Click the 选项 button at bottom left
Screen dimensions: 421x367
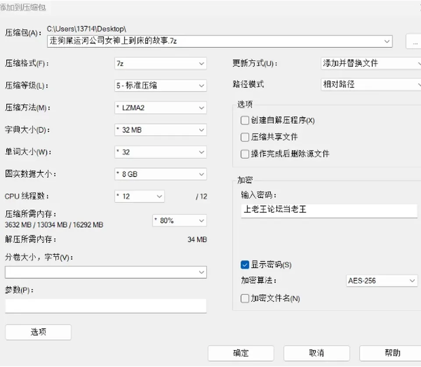click(x=38, y=332)
